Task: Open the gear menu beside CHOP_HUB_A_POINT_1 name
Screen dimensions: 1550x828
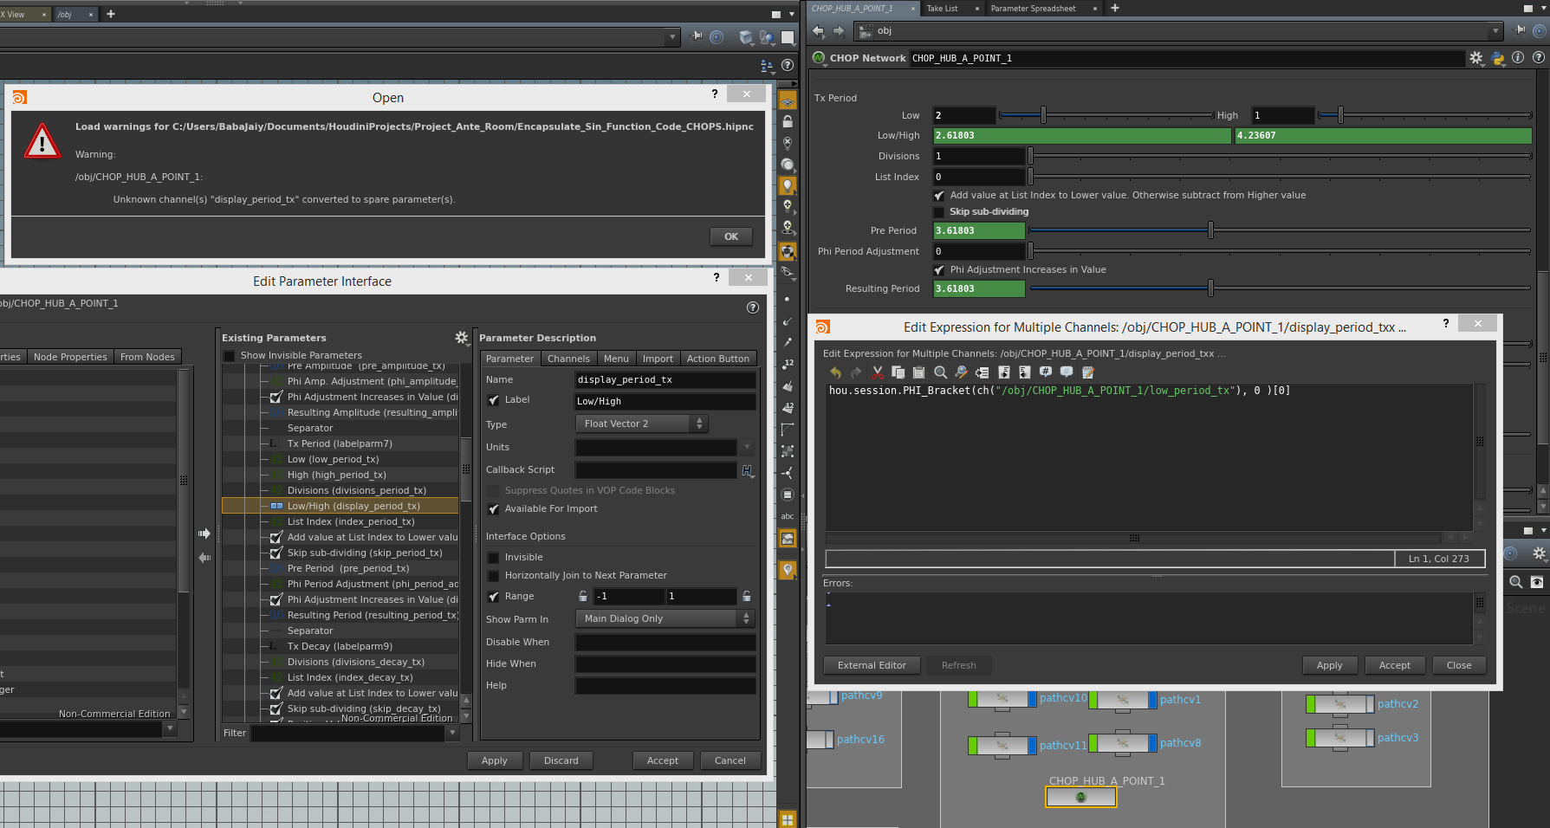Action: pyautogui.click(x=1476, y=58)
